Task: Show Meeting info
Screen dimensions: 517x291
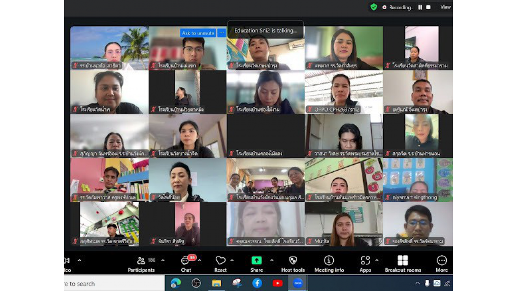Action: click(x=329, y=264)
